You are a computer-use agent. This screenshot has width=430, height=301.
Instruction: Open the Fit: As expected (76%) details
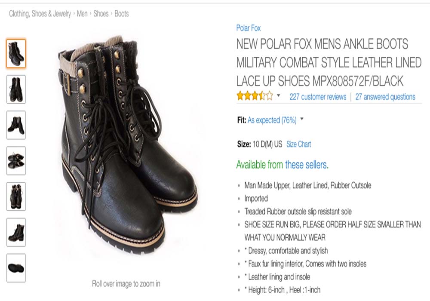tap(272, 120)
